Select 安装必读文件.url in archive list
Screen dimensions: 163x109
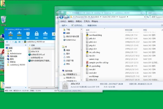point(36,55)
